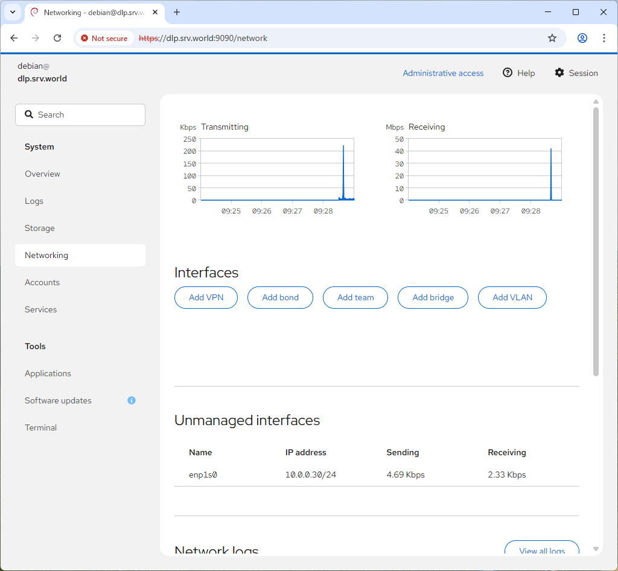Go to Storage in the sidebar
The width and height of the screenshot is (618, 571).
click(40, 228)
